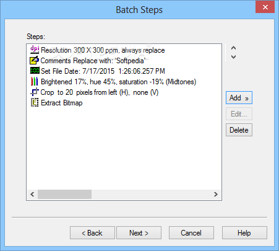
Task: Select "Comments Replace with: 'Softpedia'" step
Action: tap(93, 61)
